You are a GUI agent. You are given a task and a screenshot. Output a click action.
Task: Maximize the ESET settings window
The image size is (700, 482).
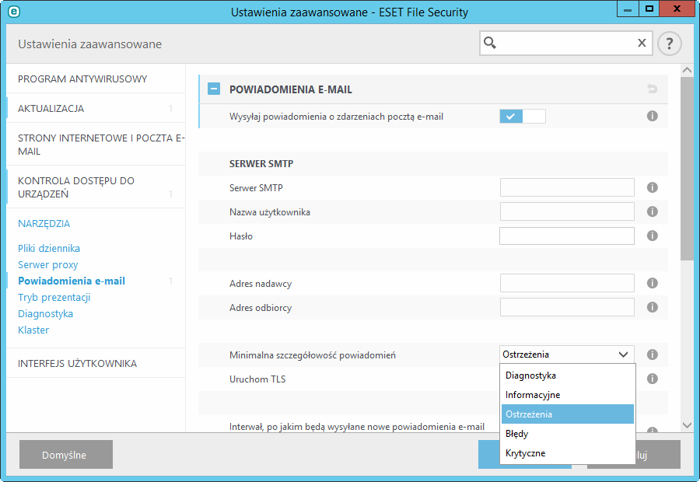pyautogui.click(x=649, y=9)
